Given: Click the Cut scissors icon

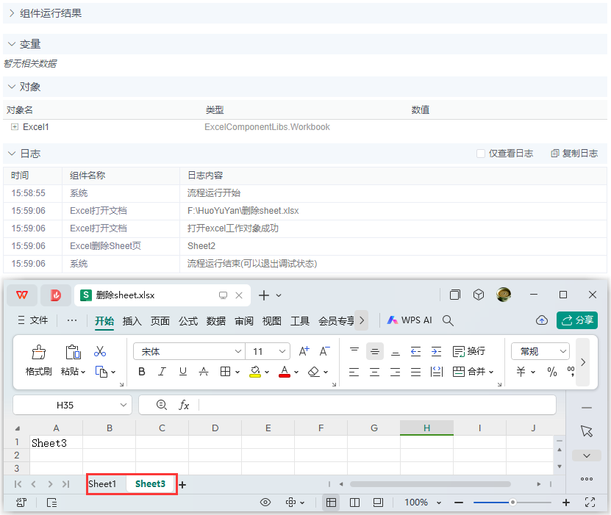Looking at the screenshot, I should coord(100,350).
